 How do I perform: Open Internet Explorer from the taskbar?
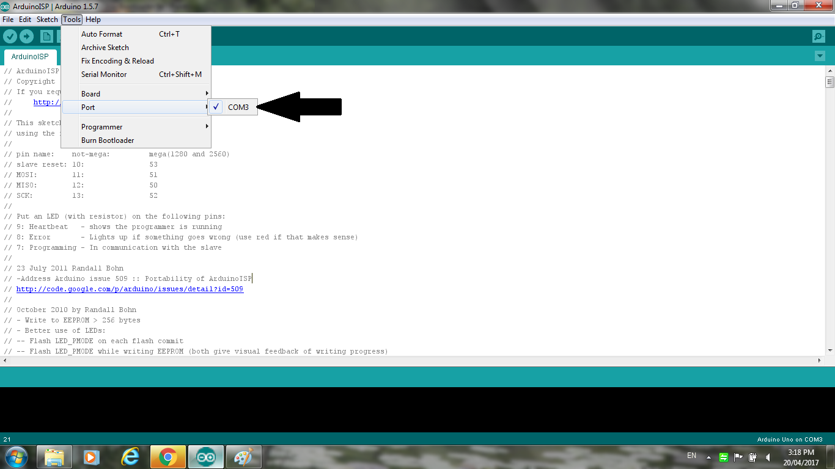130,457
